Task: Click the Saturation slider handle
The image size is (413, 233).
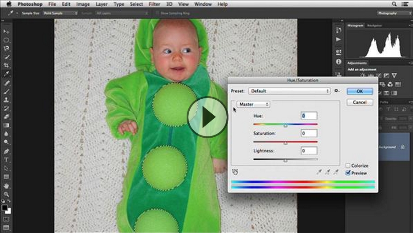Action: 285,143
